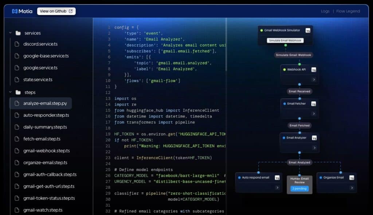
Task: Open the Logs tab
Action: click(325, 11)
